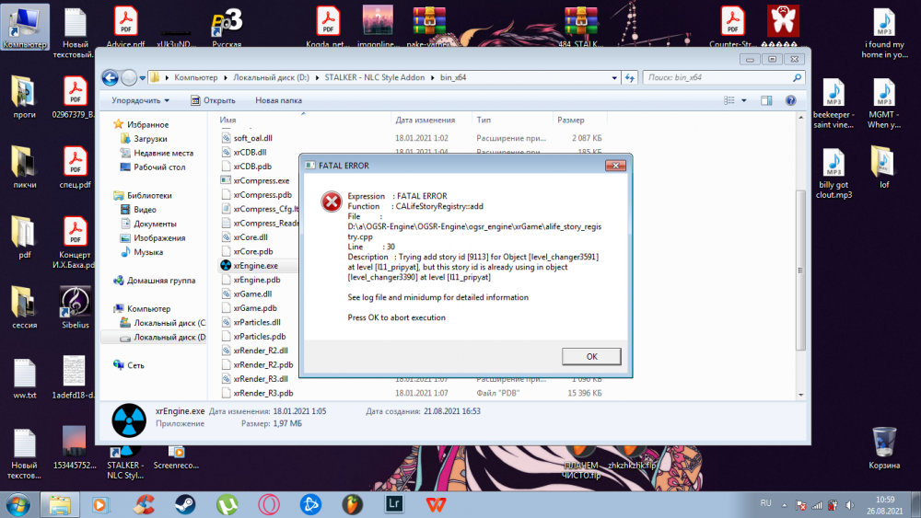Select the beekeeper MP3 desktop file

[834, 104]
